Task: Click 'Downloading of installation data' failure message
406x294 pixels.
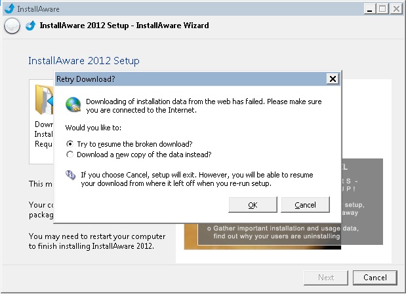Action: point(204,106)
